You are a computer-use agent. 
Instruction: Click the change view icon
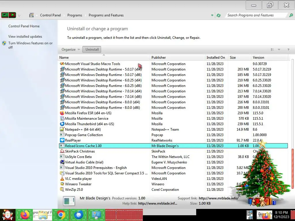click(x=272, y=49)
